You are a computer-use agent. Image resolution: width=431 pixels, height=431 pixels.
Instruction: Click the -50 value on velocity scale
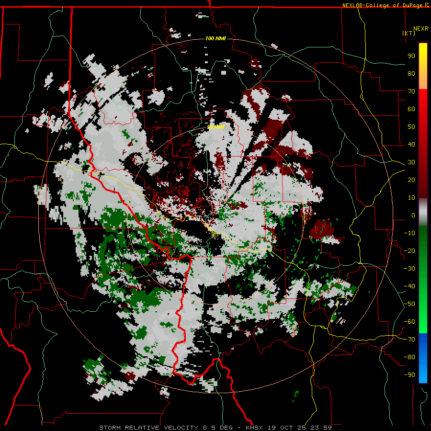point(409,304)
